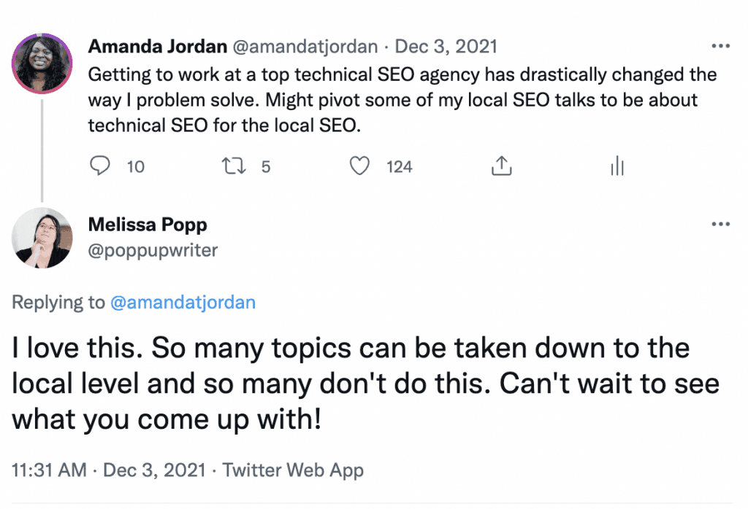
Task: Click the Twitter Web App source link
Action: tap(293, 470)
